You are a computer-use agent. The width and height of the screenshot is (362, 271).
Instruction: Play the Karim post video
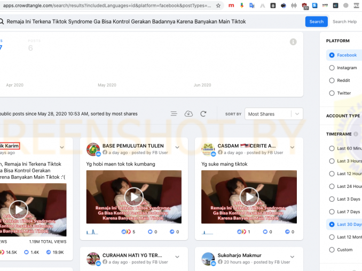[19, 210]
